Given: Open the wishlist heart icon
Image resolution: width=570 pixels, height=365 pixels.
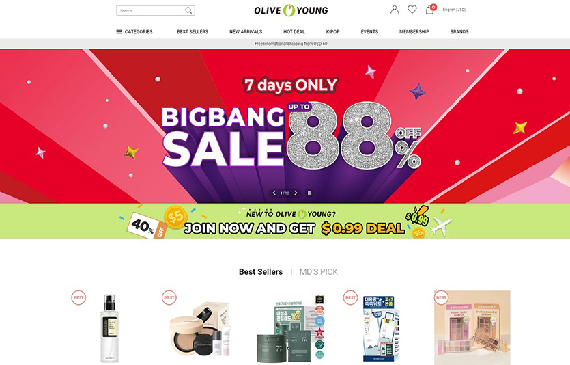Looking at the screenshot, I should tap(412, 10).
